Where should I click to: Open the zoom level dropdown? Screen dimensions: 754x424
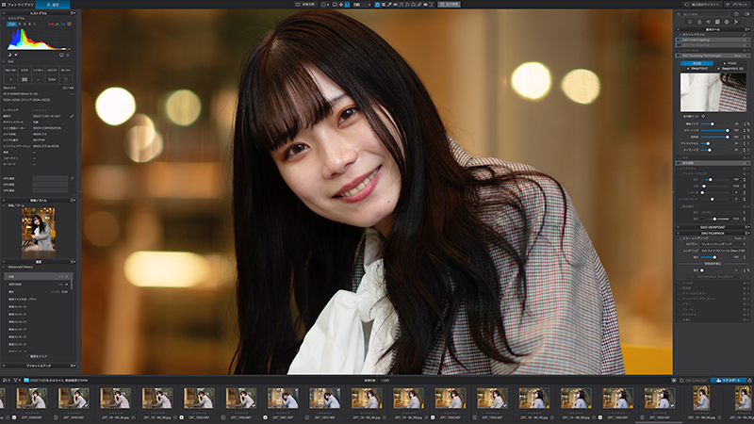pyautogui.click(x=369, y=5)
